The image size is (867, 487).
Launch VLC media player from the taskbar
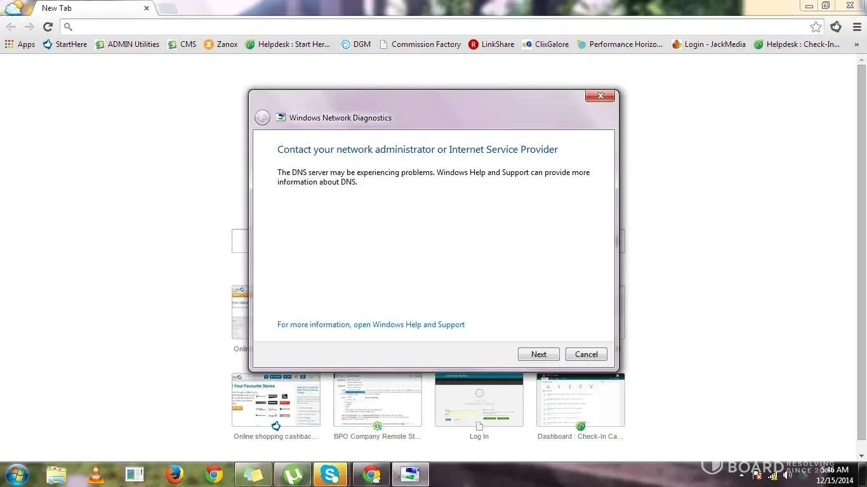96,474
